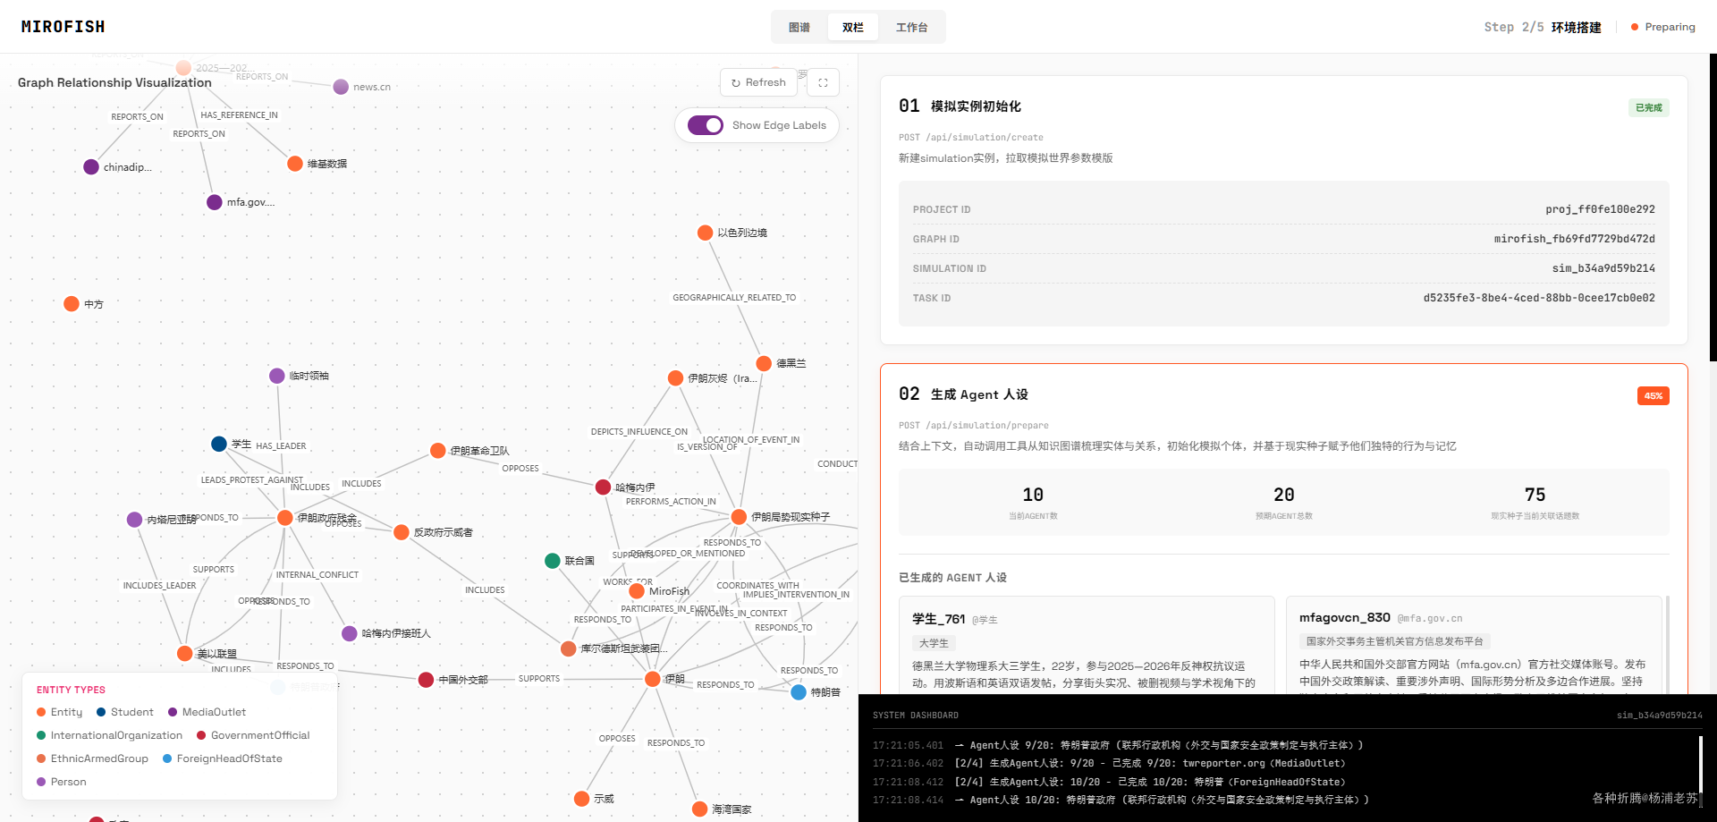The width and height of the screenshot is (1717, 822).
Task: Click the EthnicArmedGroup legend entry
Action: 92,758
